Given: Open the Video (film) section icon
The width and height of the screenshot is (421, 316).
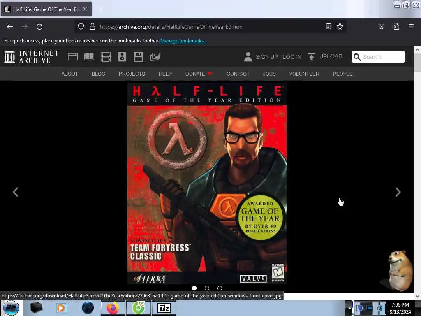Looking at the screenshot, I should click(106, 57).
